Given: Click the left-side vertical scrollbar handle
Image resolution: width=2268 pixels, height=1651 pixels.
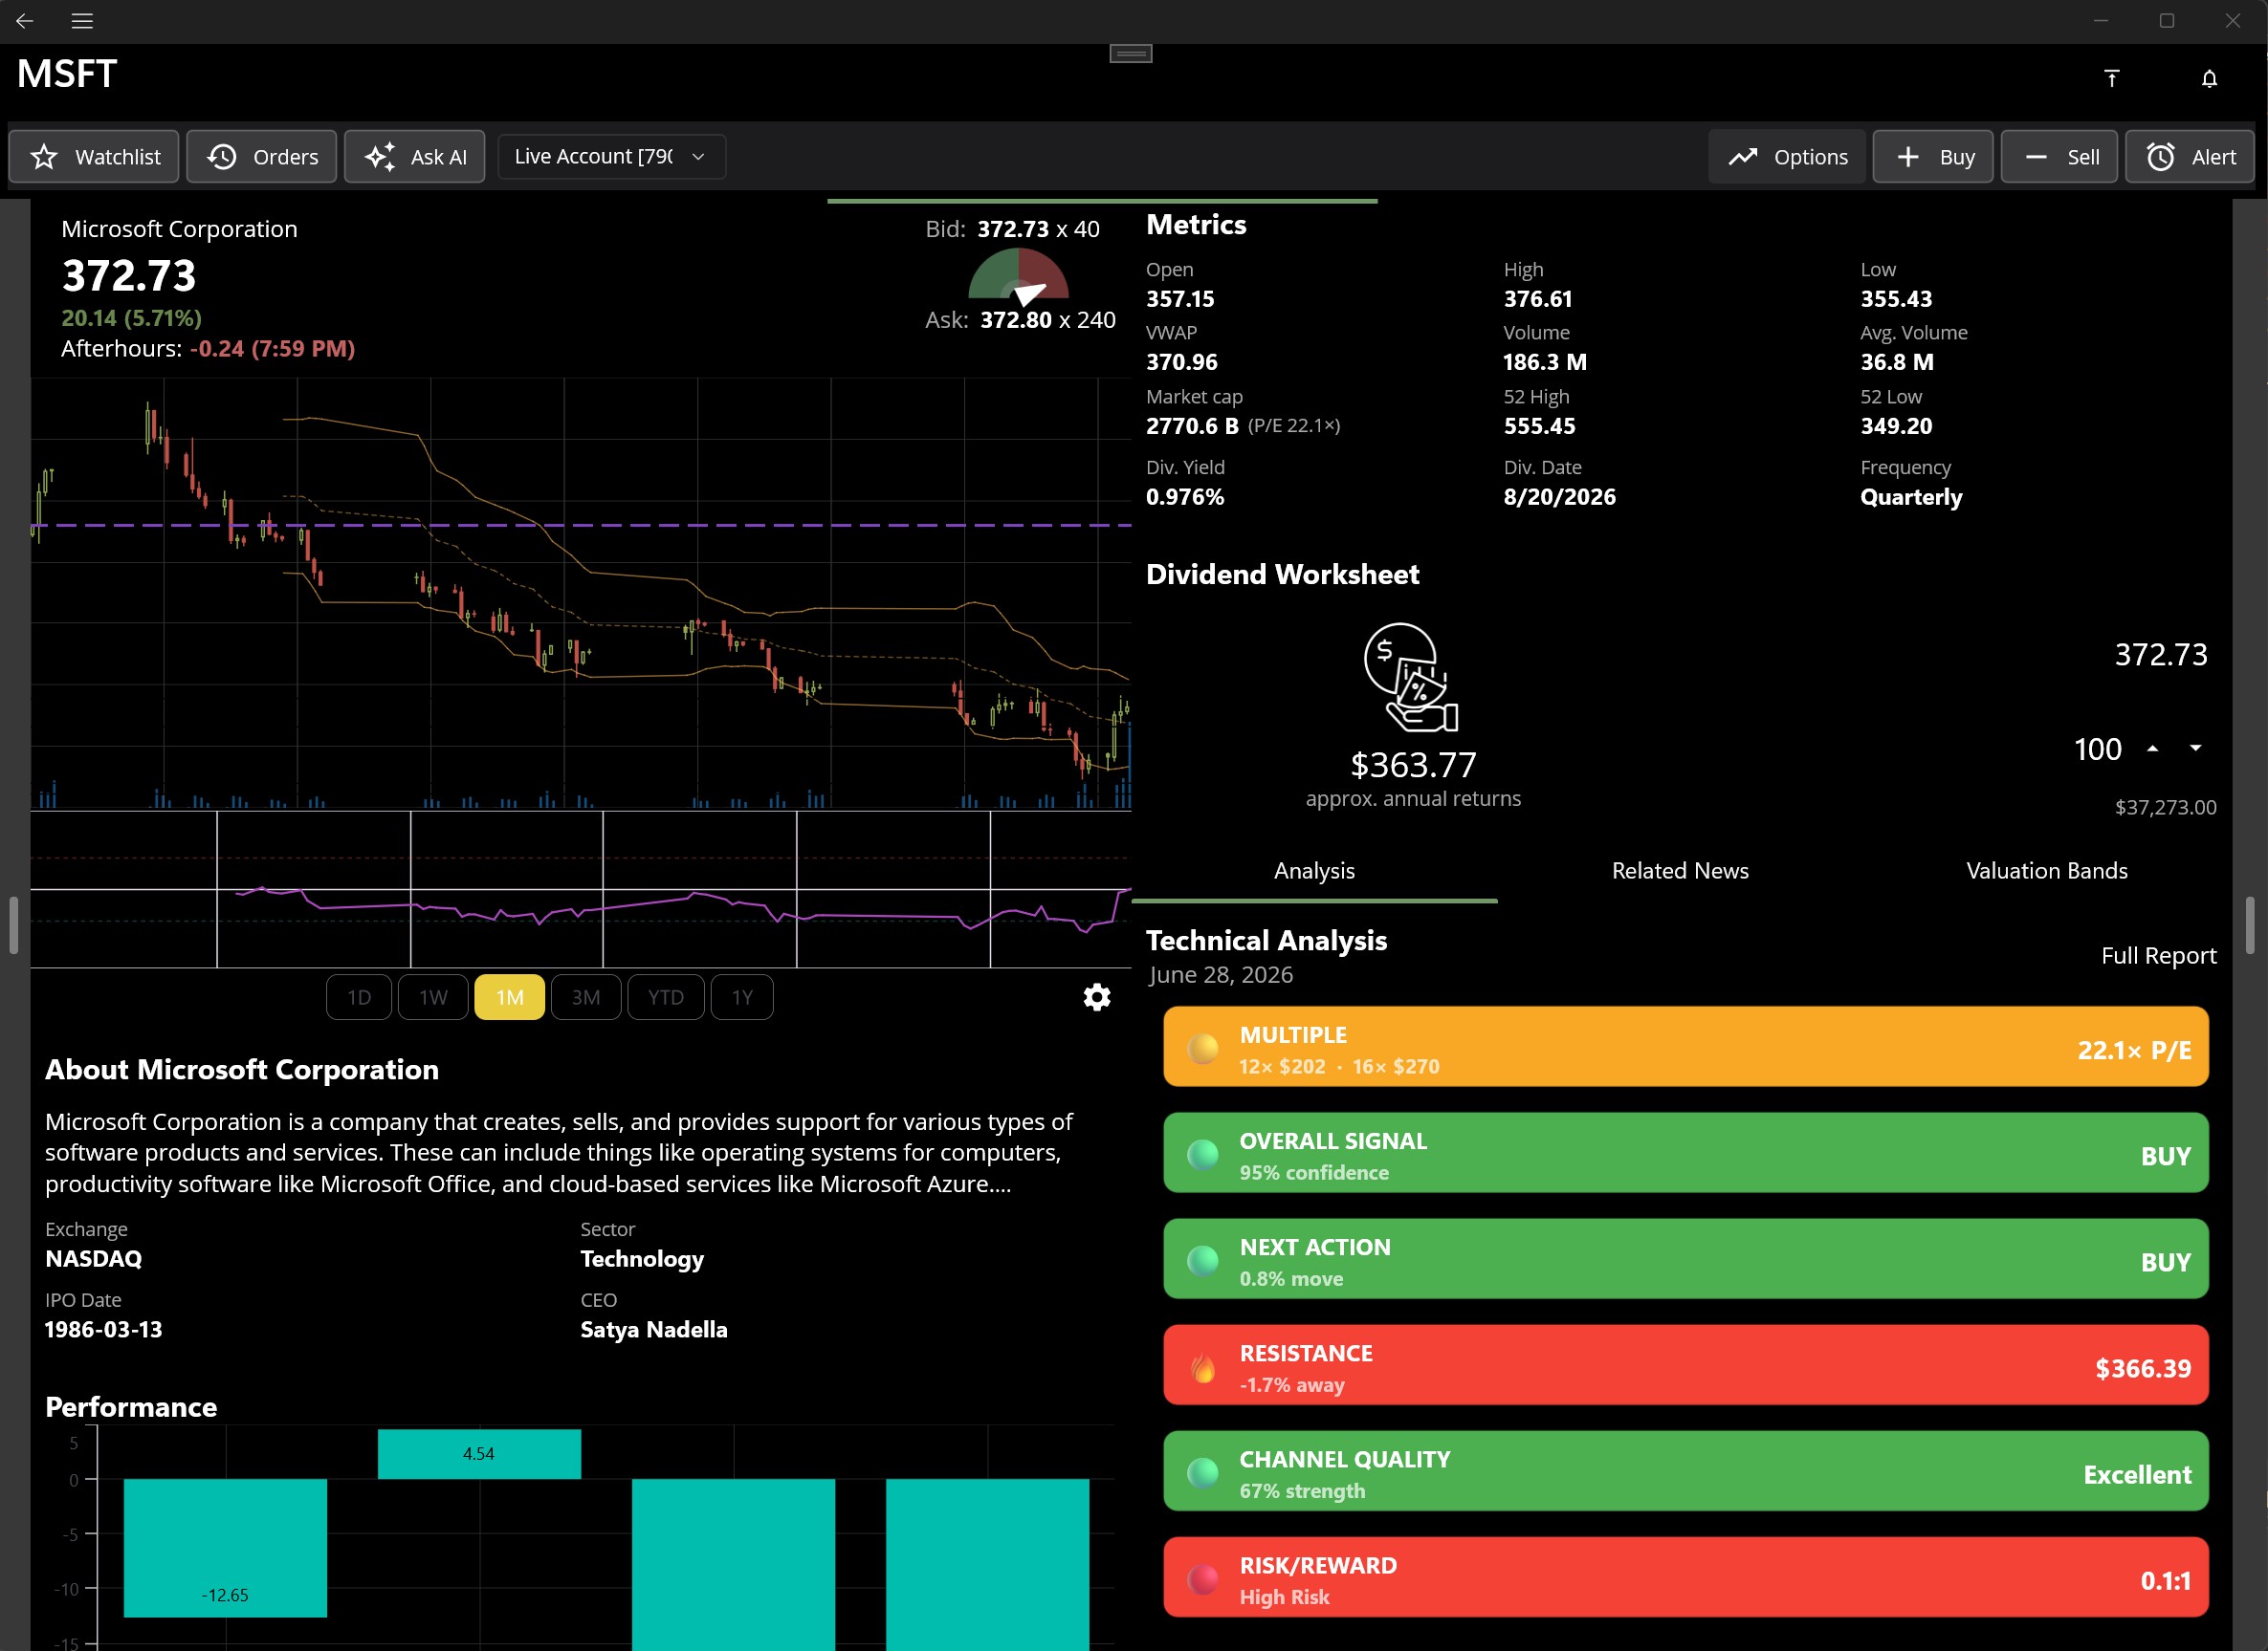Looking at the screenshot, I should (14, 925).
